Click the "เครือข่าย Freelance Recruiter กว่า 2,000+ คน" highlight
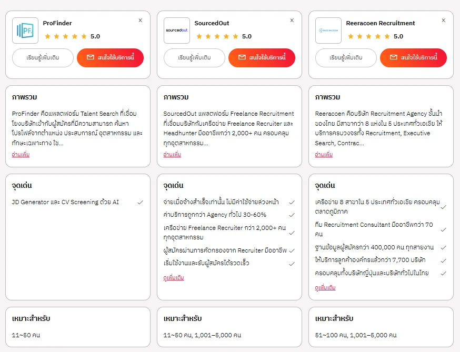460x352 pixels. coord(224,233)
